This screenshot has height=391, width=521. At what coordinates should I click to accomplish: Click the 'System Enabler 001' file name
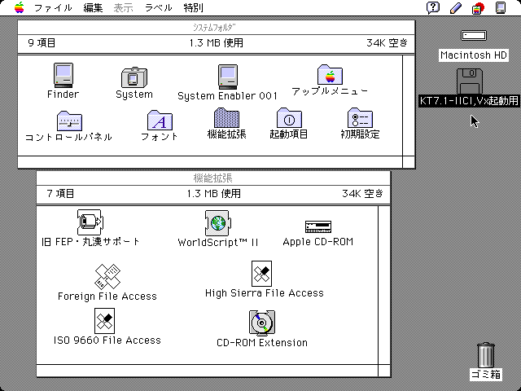[x=228, y=96]
